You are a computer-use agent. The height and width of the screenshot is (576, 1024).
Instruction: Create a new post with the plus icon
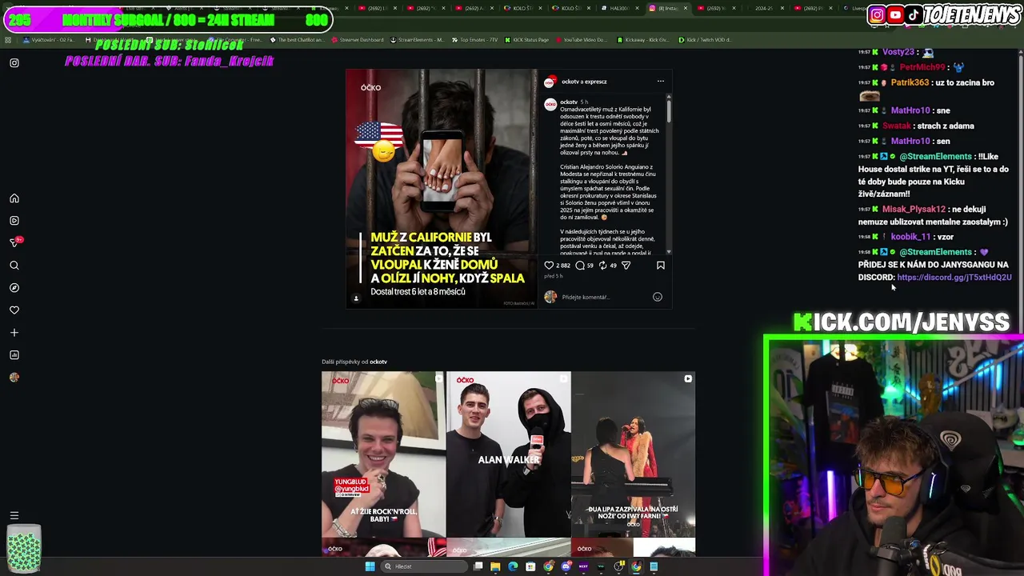tap(14, 333)
